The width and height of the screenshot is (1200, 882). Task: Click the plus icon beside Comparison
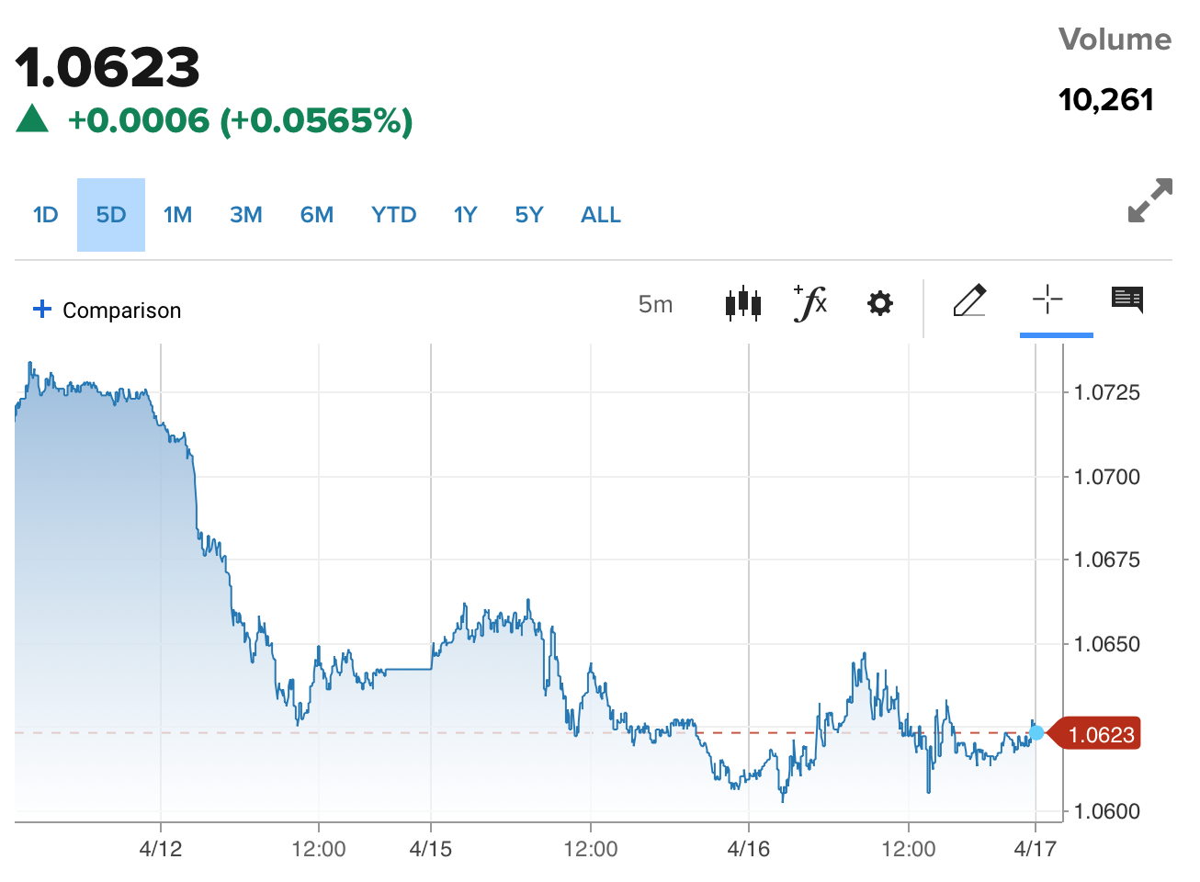42,310
